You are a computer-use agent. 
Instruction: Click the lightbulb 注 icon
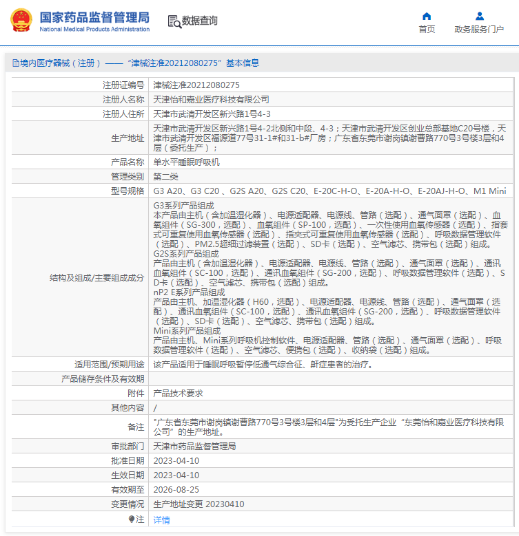pos(132,519)
